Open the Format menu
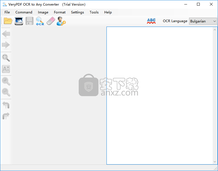The image size is (218, 171). coord(60,12)
